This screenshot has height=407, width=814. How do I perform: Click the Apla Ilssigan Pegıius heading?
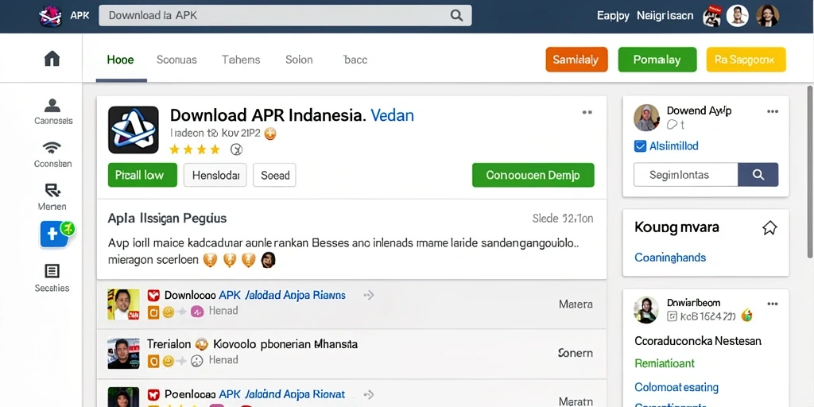tap(167, 218)
